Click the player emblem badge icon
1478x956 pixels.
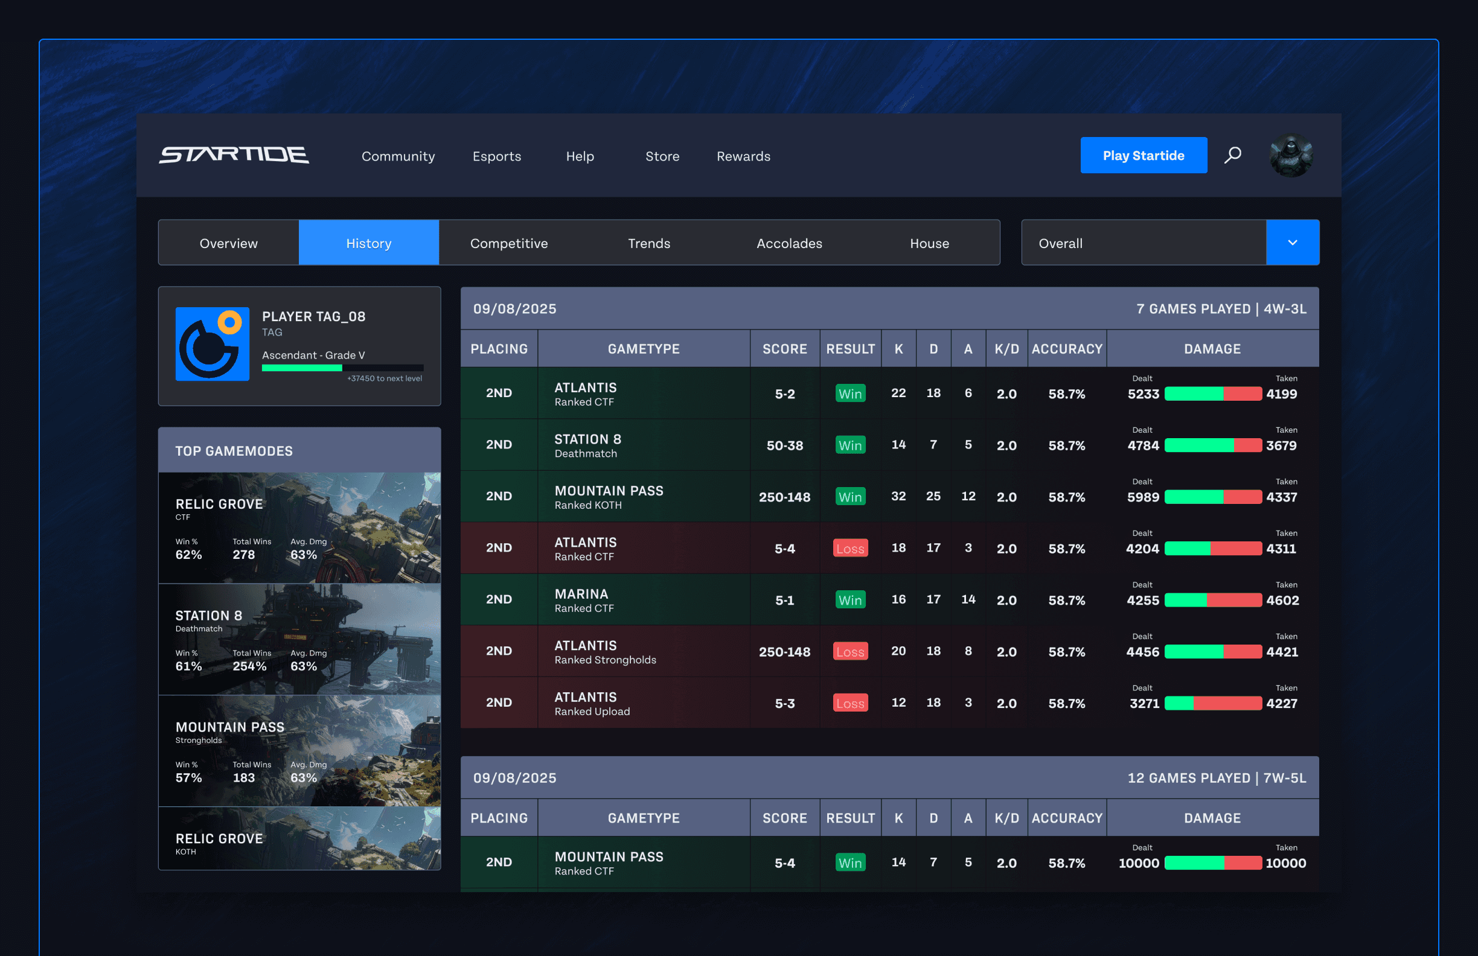point(213,344)
